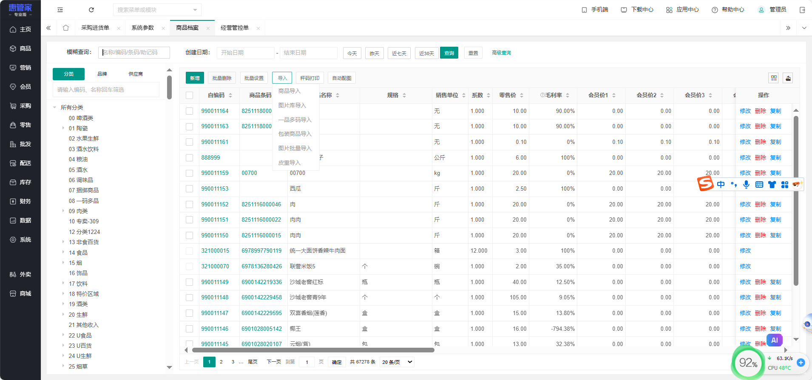812x380 pixels.
Task: Open the 批发 wholesale sidebar module
Action: pos(20,144)
